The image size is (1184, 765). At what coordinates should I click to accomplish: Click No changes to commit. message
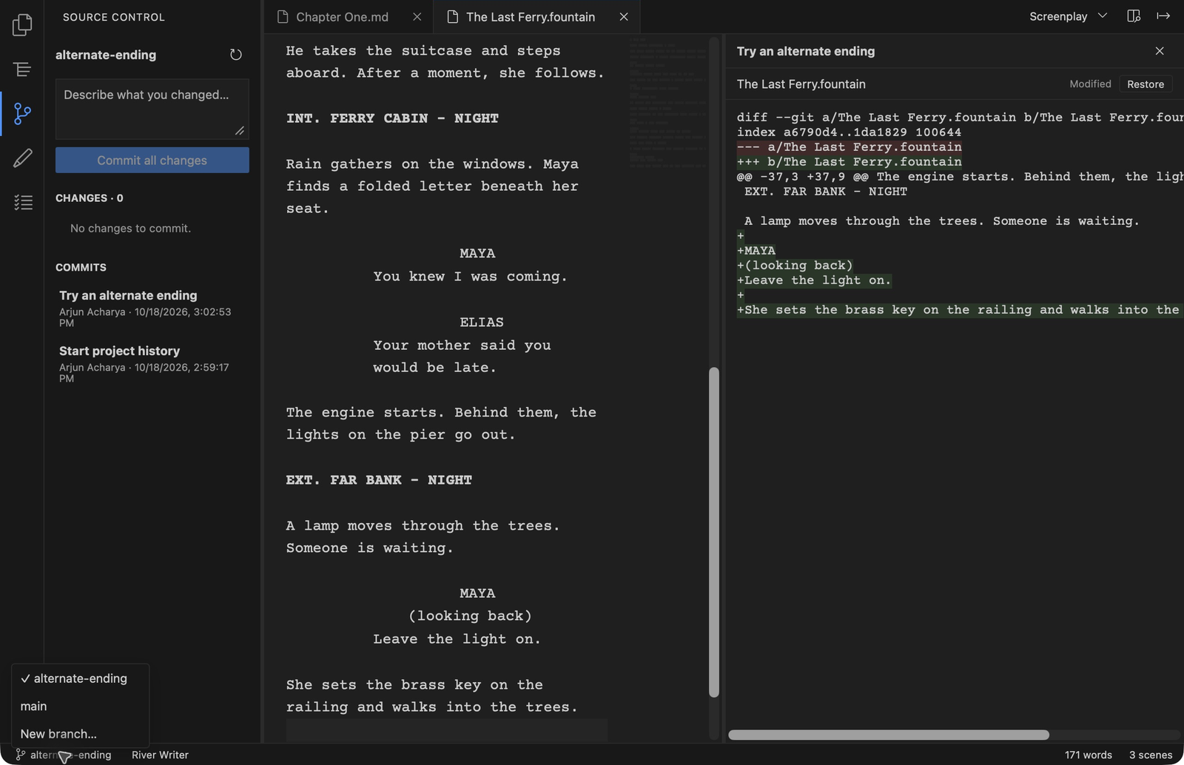coord(130,229)
